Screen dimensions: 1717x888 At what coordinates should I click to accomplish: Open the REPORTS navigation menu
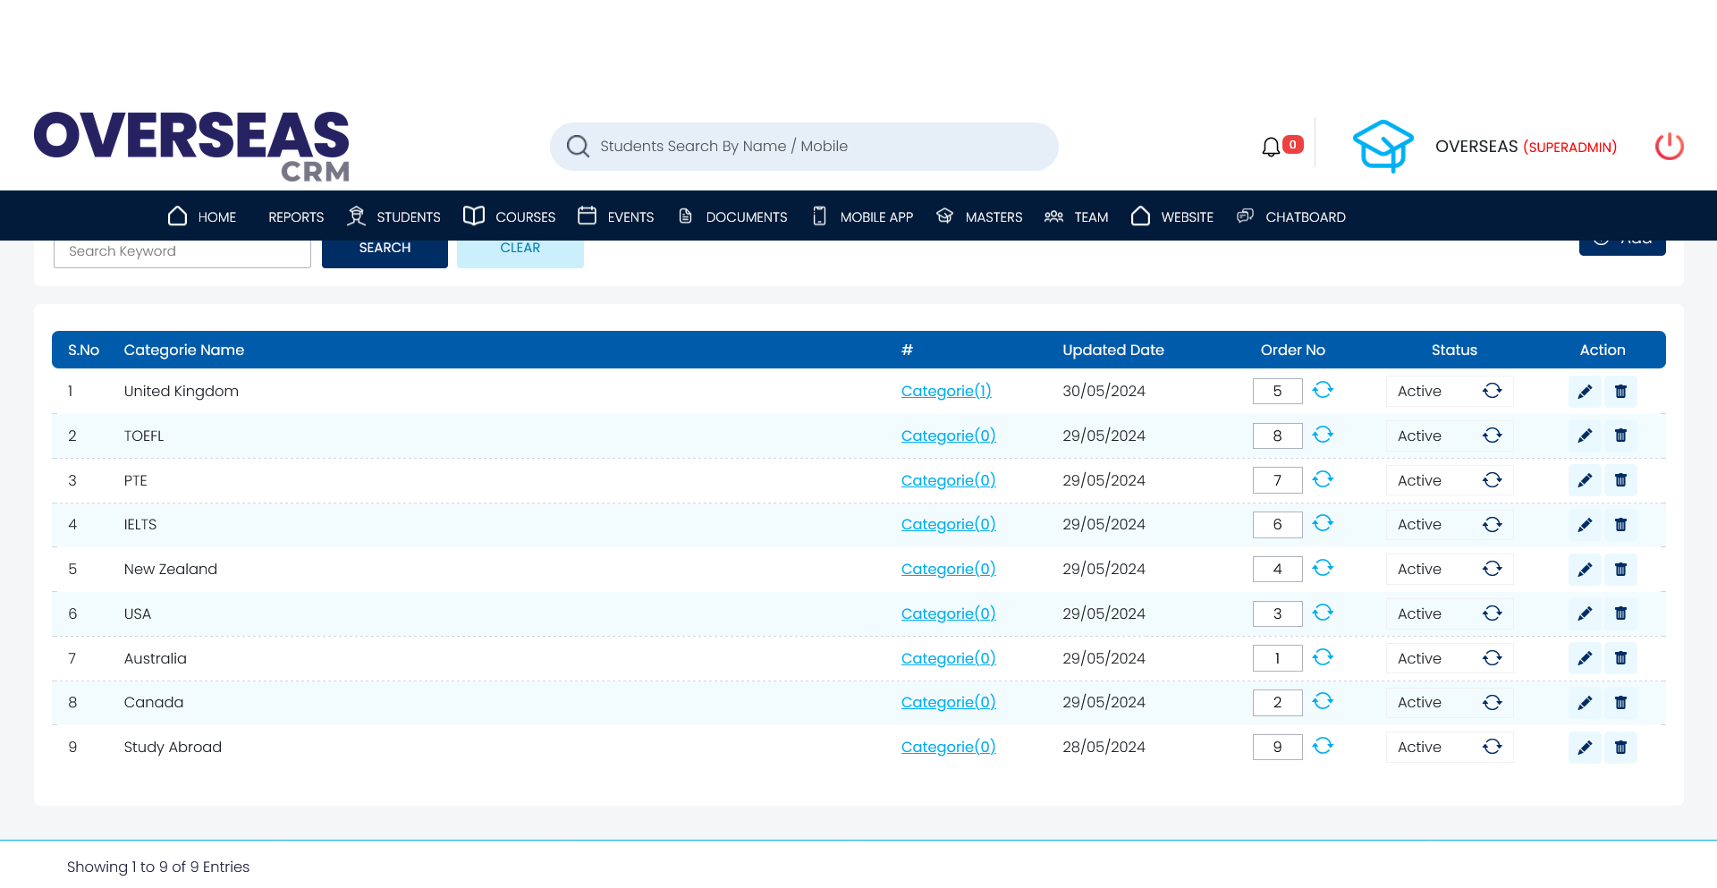pyautogui.click(x=296, y=216)
